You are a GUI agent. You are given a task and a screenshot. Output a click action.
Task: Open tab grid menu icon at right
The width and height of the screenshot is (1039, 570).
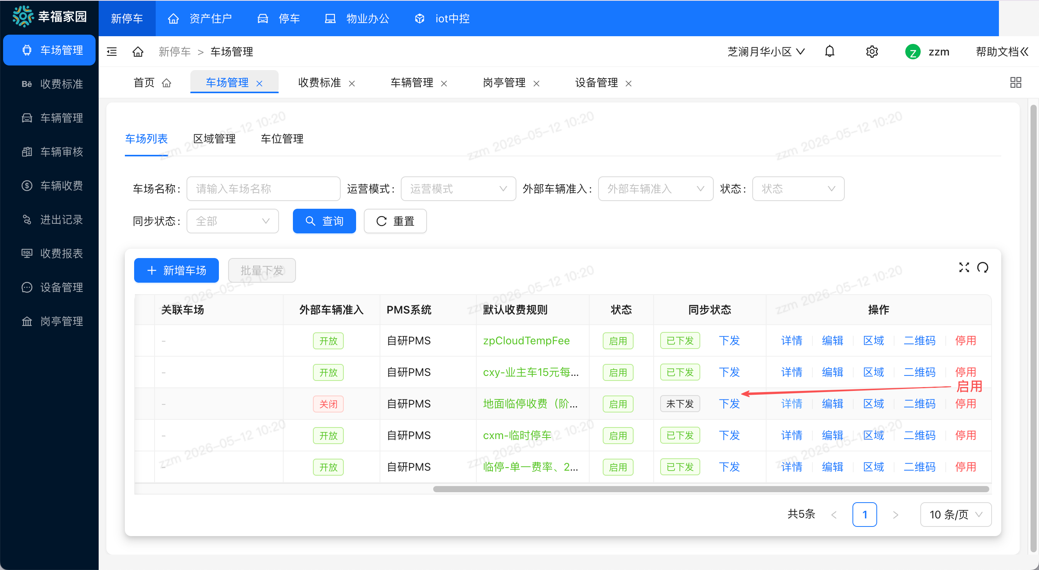tap(1015, 82)
